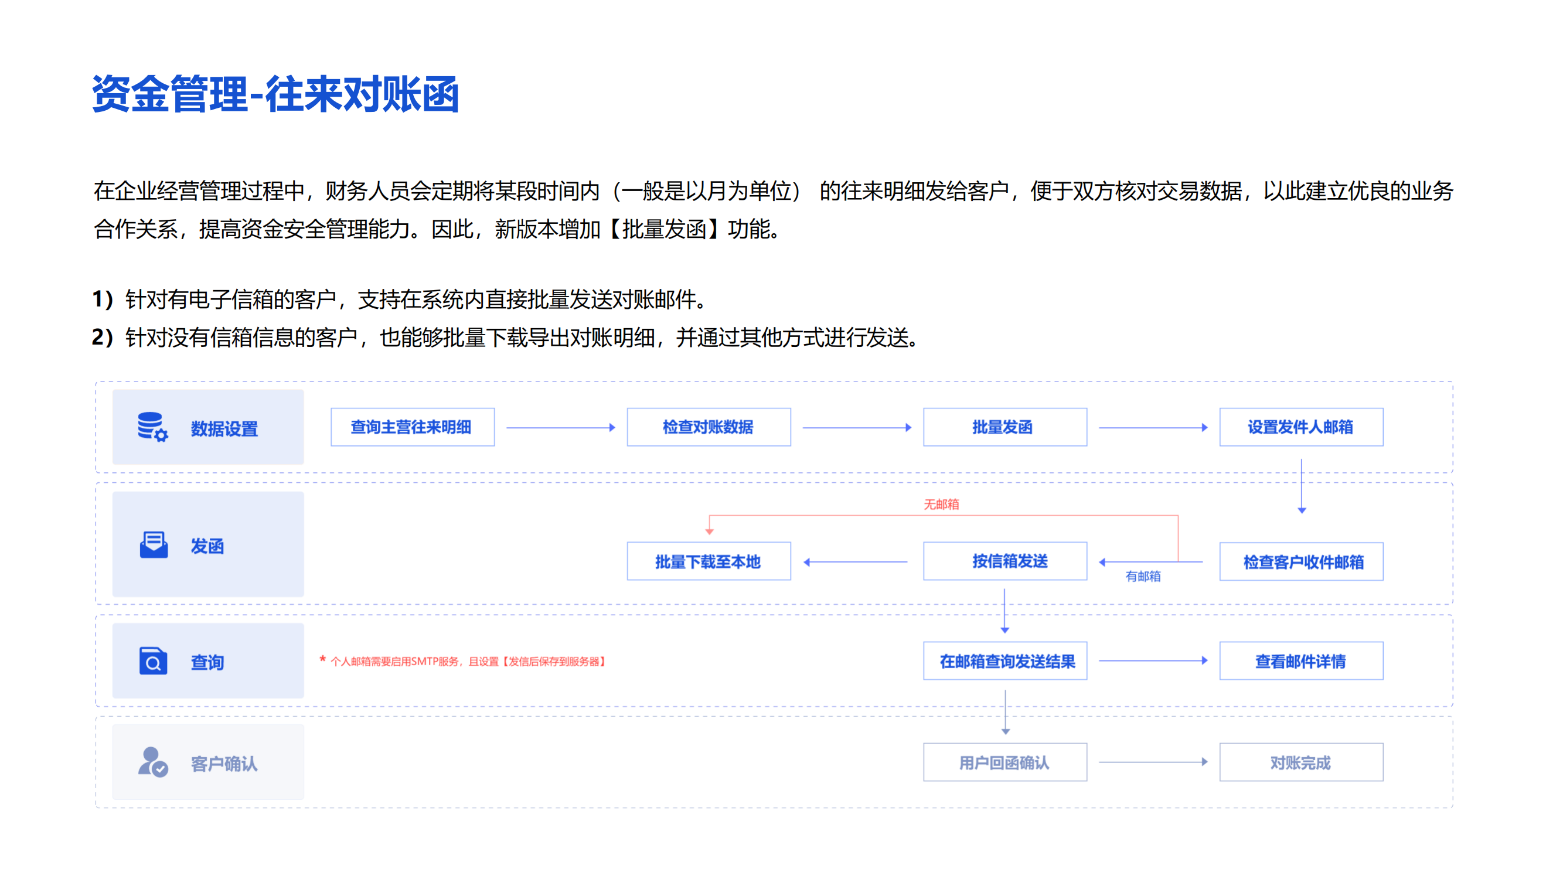Click the database settings icon
The width and height of the screenshot is (1563, 879).
(x=152, y=427)
